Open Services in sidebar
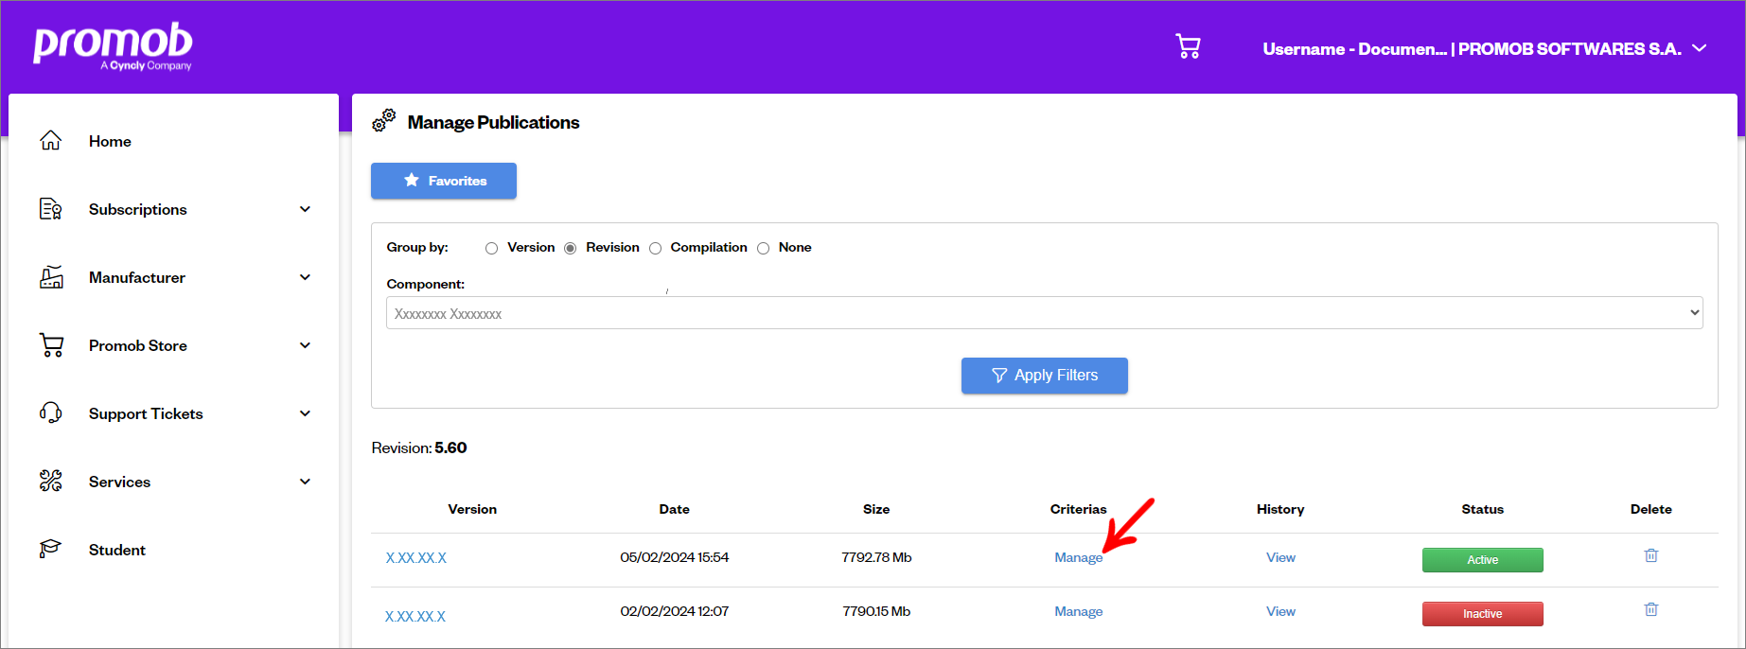 pos(119,482)
